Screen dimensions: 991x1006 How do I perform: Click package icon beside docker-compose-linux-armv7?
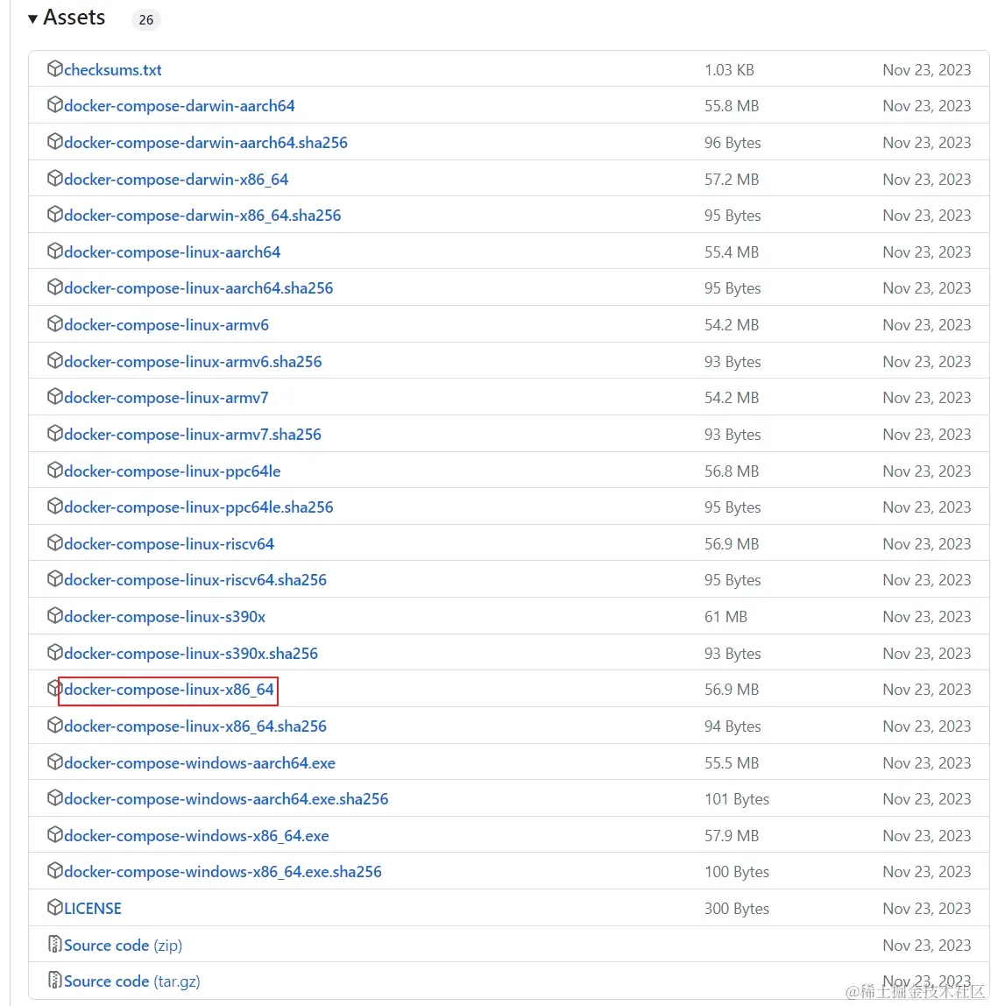[55, 396]
